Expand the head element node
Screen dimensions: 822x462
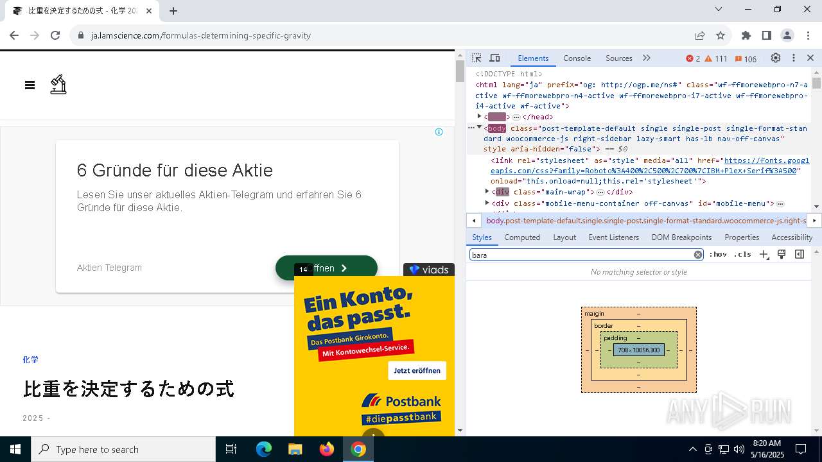479,116
